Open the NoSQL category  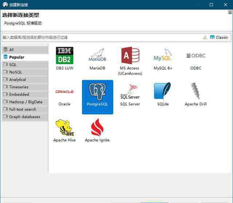tap(25, 72)
